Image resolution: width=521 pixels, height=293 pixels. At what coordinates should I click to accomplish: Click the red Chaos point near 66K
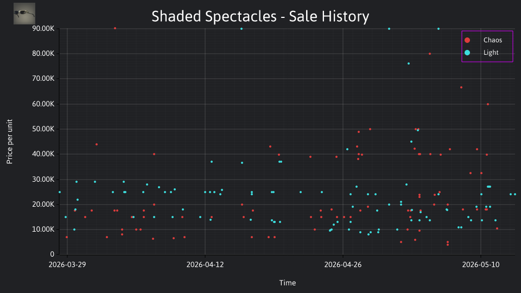pyautogui.click(x=461, y=87)
